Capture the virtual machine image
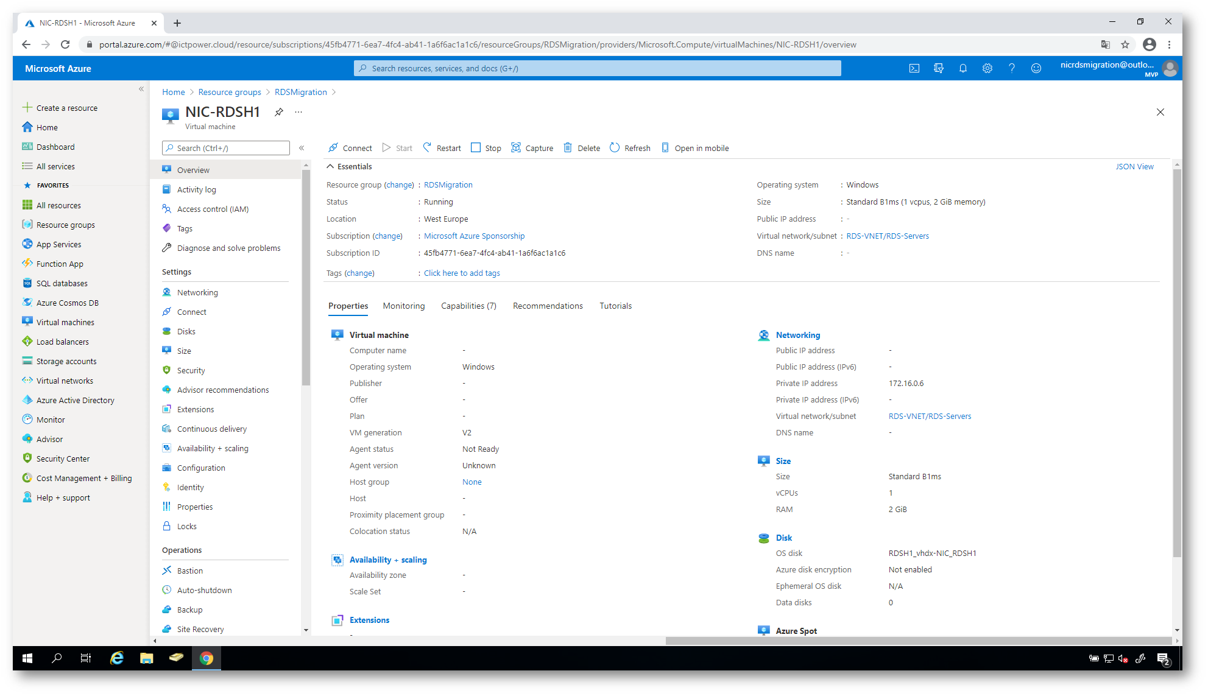 click(532, 148)
